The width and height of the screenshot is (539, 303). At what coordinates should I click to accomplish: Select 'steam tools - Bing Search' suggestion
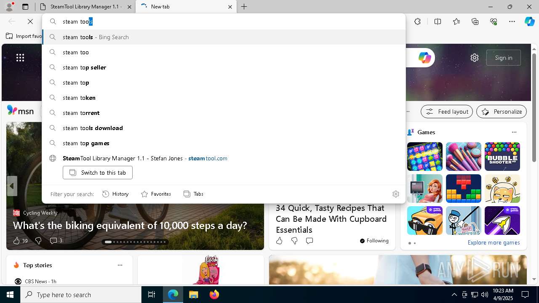pos(224,37)
